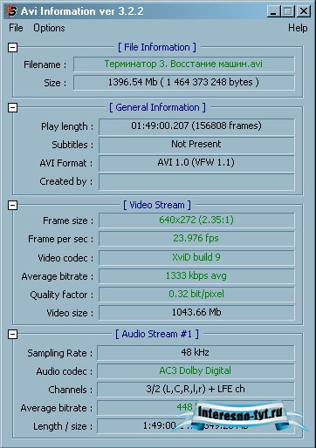Click the Filename field with Терминатор 3
This screenshot has height=448, width=316.
click(184, 64)
